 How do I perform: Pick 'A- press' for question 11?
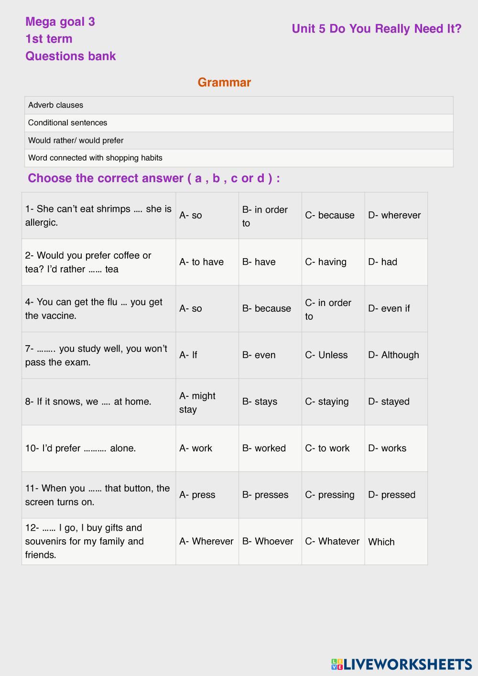tap(197, 495)
